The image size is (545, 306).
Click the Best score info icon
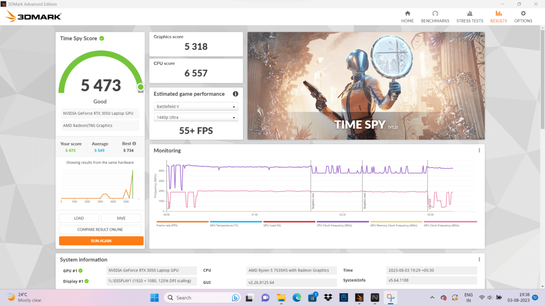[x=134, y=144]
